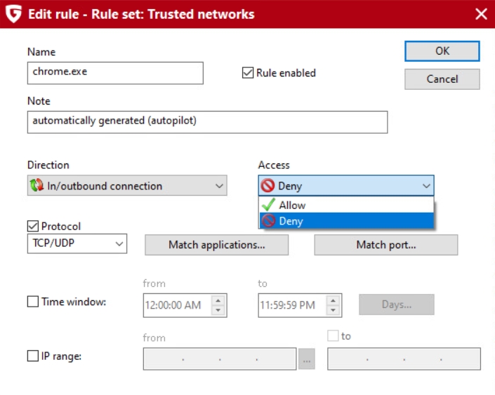Edit the Note field text
The width and height of the screenshot is (495, 395).
coord(207,122)
